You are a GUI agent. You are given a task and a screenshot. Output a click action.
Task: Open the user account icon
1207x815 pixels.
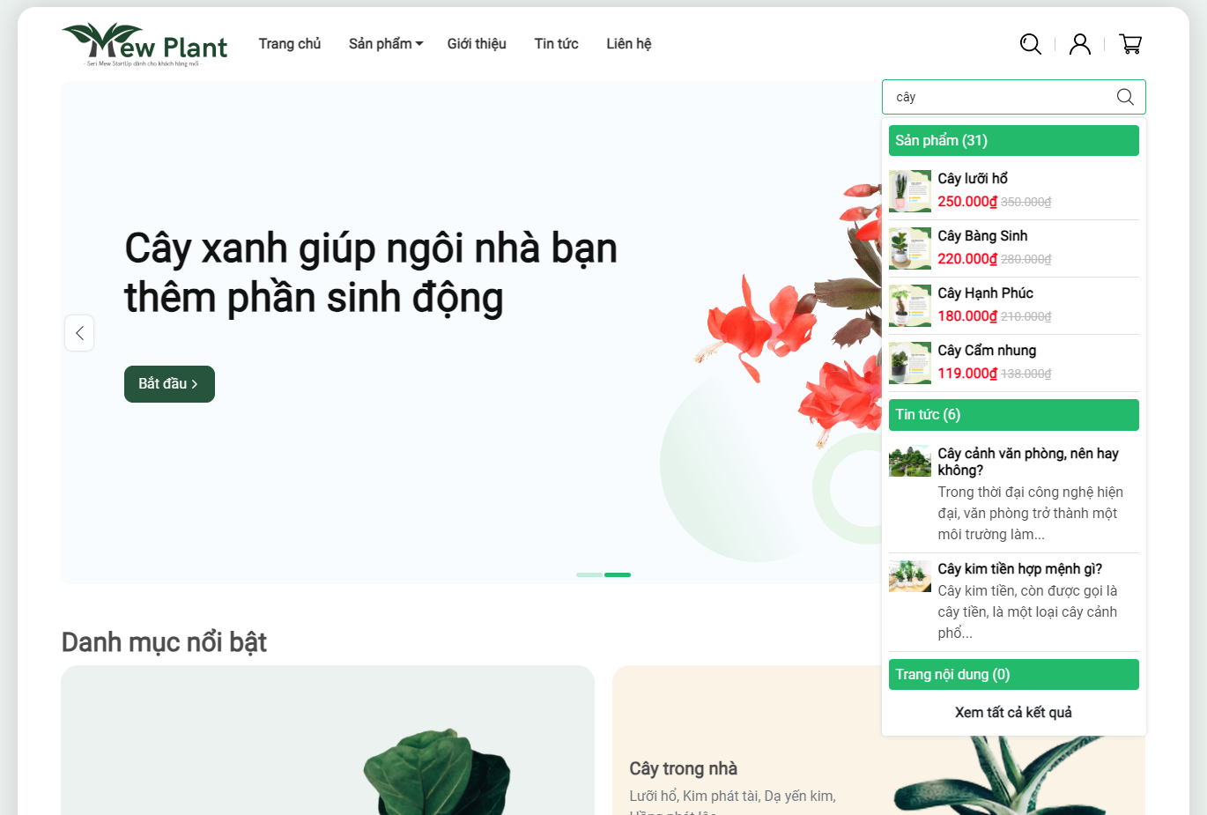click(x=1080, y=44)
